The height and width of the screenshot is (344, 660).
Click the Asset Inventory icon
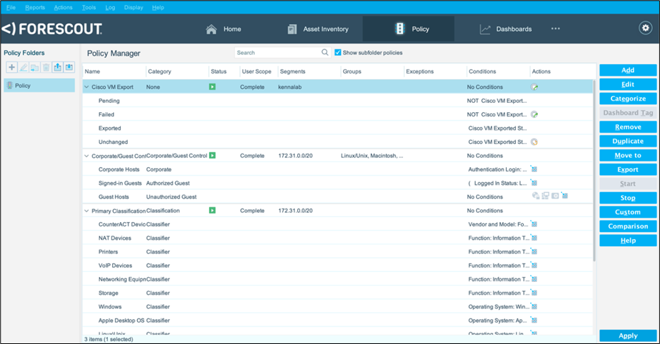(x=292, y=29)
